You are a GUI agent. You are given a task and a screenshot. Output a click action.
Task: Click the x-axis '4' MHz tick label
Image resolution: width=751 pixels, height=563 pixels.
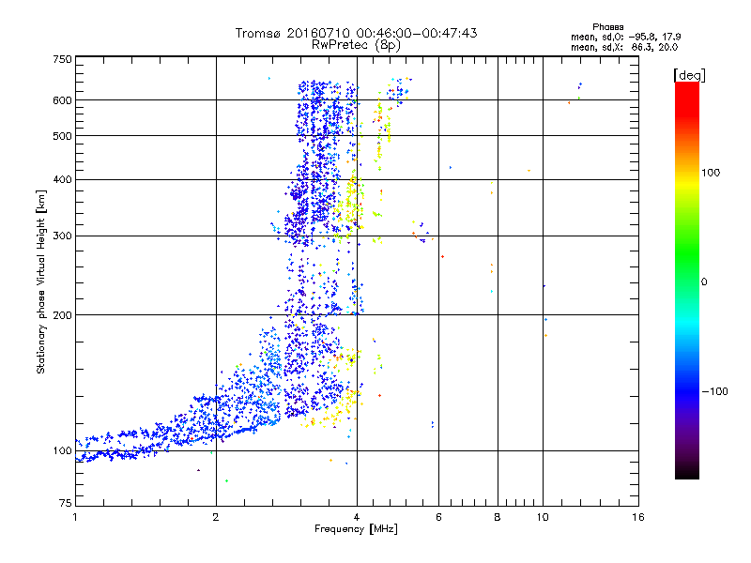coord(357,517)
